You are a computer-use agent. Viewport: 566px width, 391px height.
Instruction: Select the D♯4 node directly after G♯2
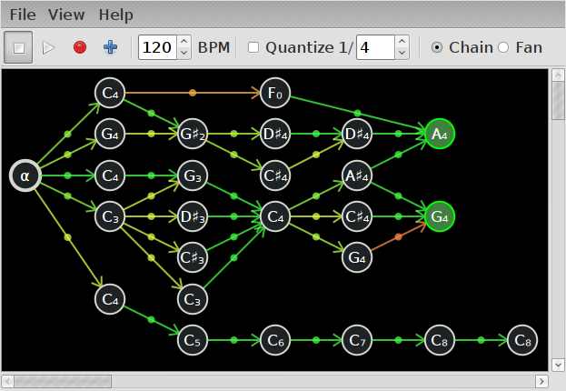(x=275, y=134)
